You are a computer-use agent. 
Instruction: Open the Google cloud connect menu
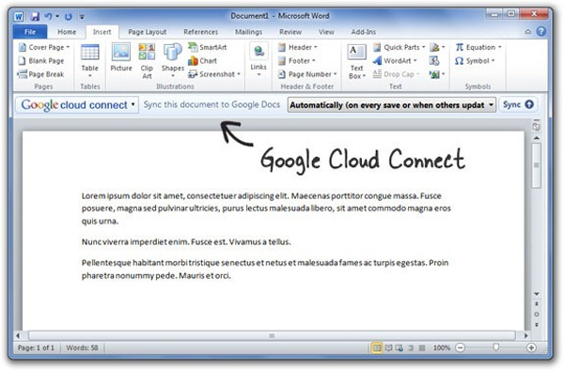point(77,105)
